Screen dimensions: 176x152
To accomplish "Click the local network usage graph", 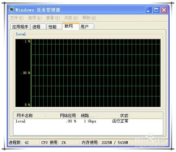I will pos(88,73).
